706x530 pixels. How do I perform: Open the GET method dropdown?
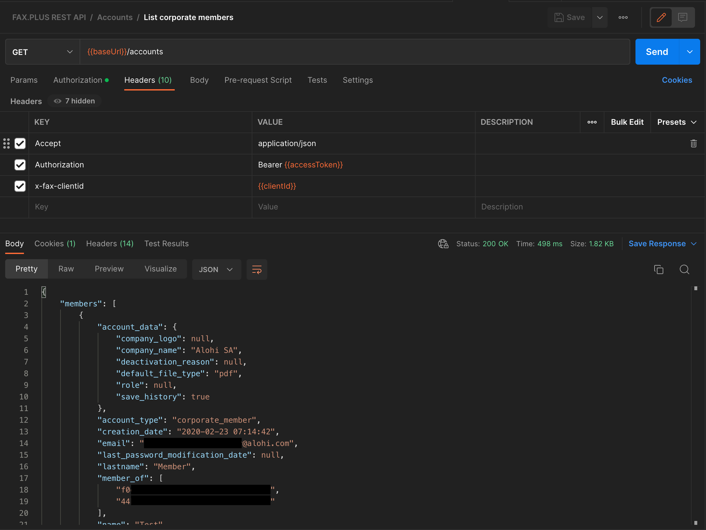click(x=42, y=52)
